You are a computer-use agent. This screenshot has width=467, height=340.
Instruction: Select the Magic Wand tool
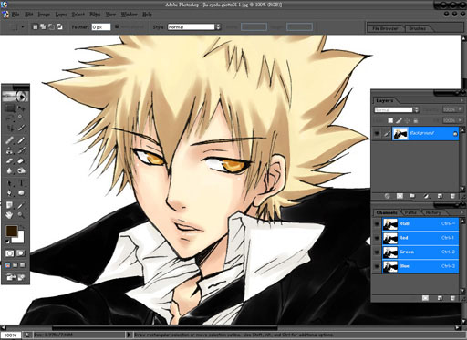click(x=21, y=118)
